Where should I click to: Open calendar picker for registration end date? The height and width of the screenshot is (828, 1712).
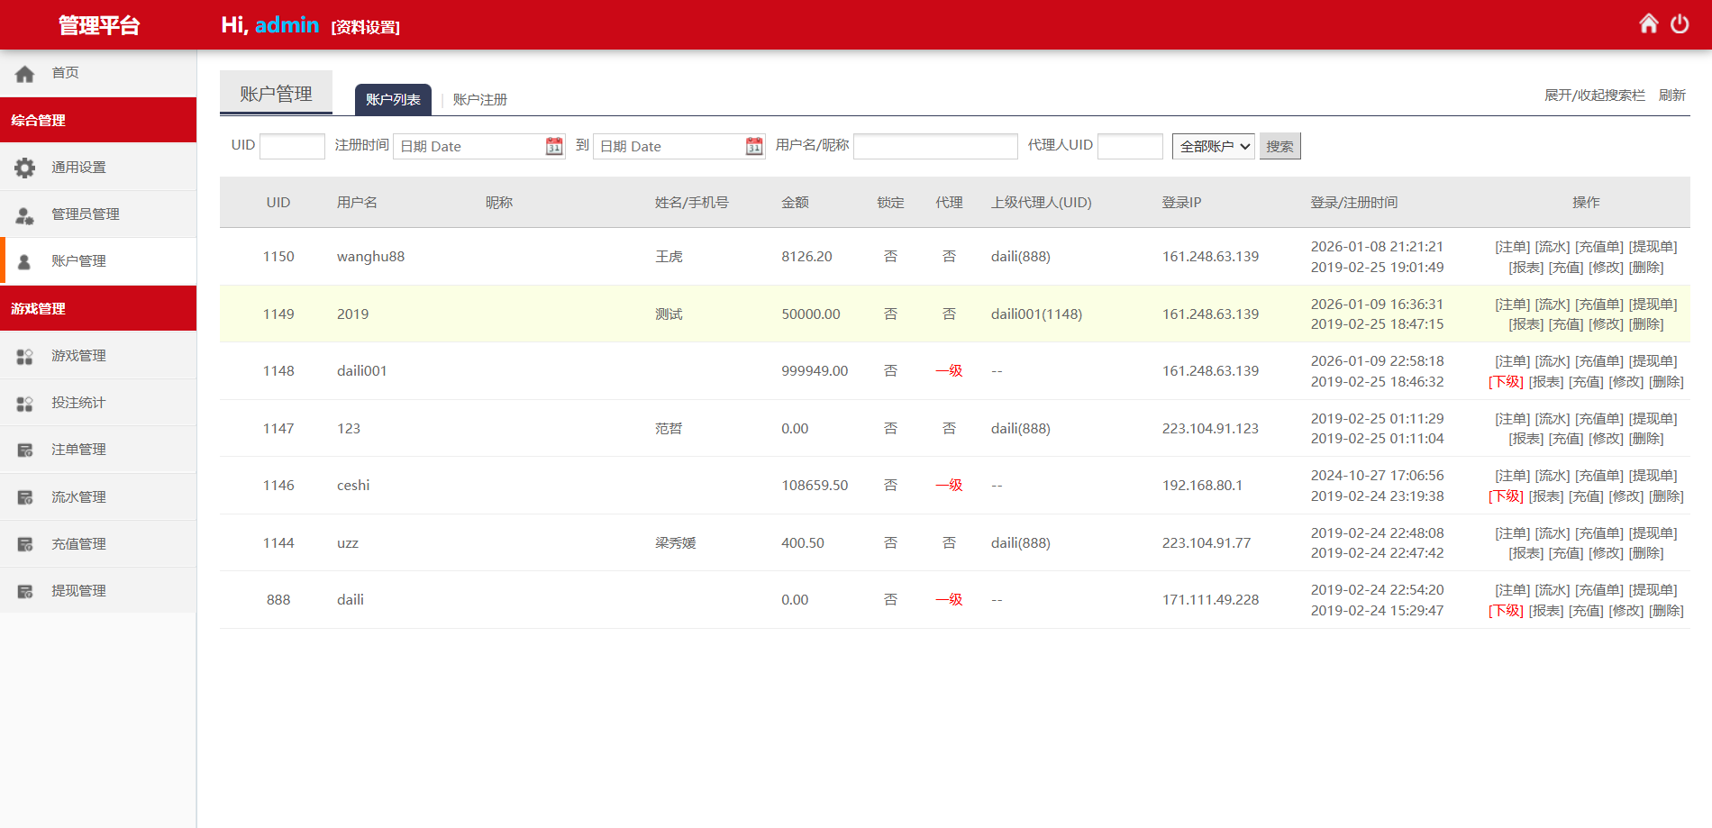754,146
